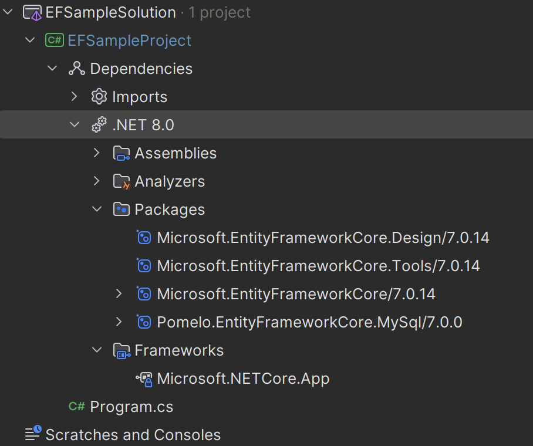Screen dimensions: 533x446
Task: Select the .NET 8.0 label
Action: click(143, 125)
